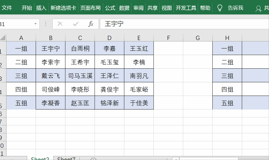Click the share person icon at top right
Viewport: 269px width, 160px height.
pos(259,9)
